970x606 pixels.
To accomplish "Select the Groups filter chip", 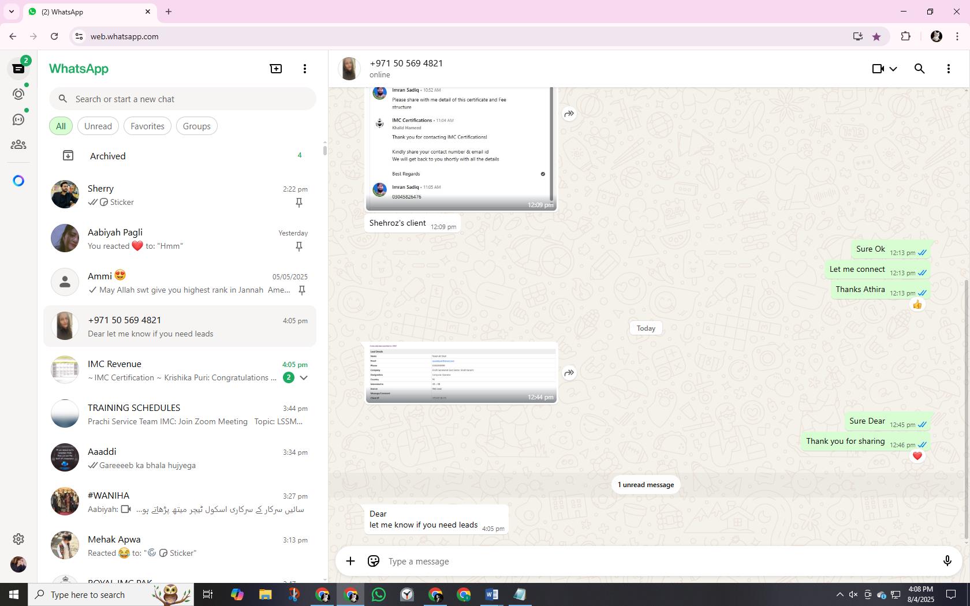I will [197, 126].
